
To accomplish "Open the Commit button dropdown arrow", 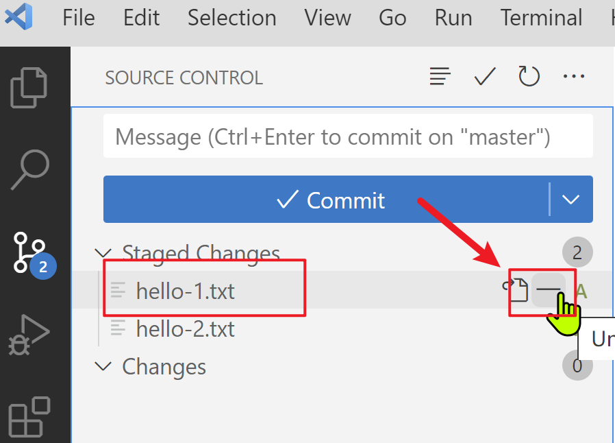I will click(x=571, y=200).
